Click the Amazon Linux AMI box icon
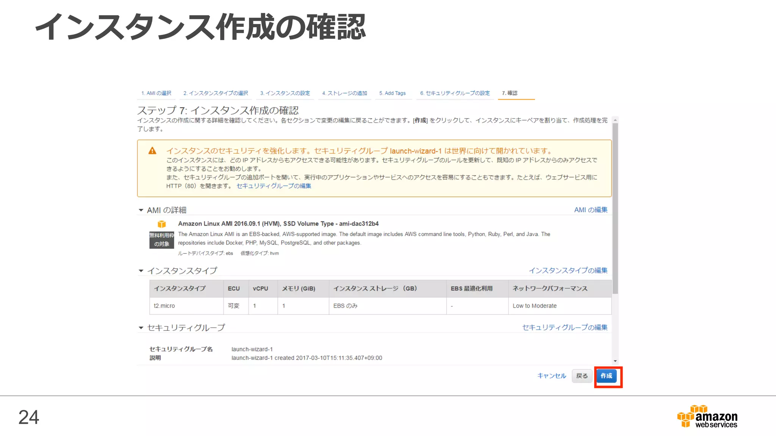 162,224
